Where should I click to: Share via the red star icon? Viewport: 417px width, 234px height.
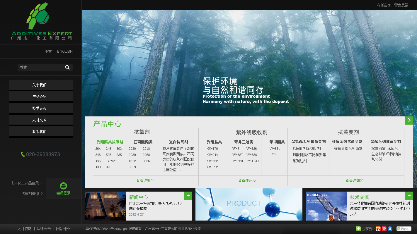384,229
